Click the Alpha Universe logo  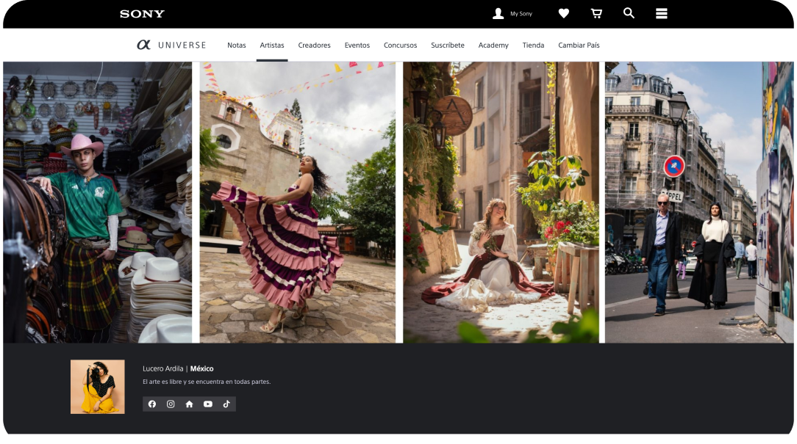(171, 45)
